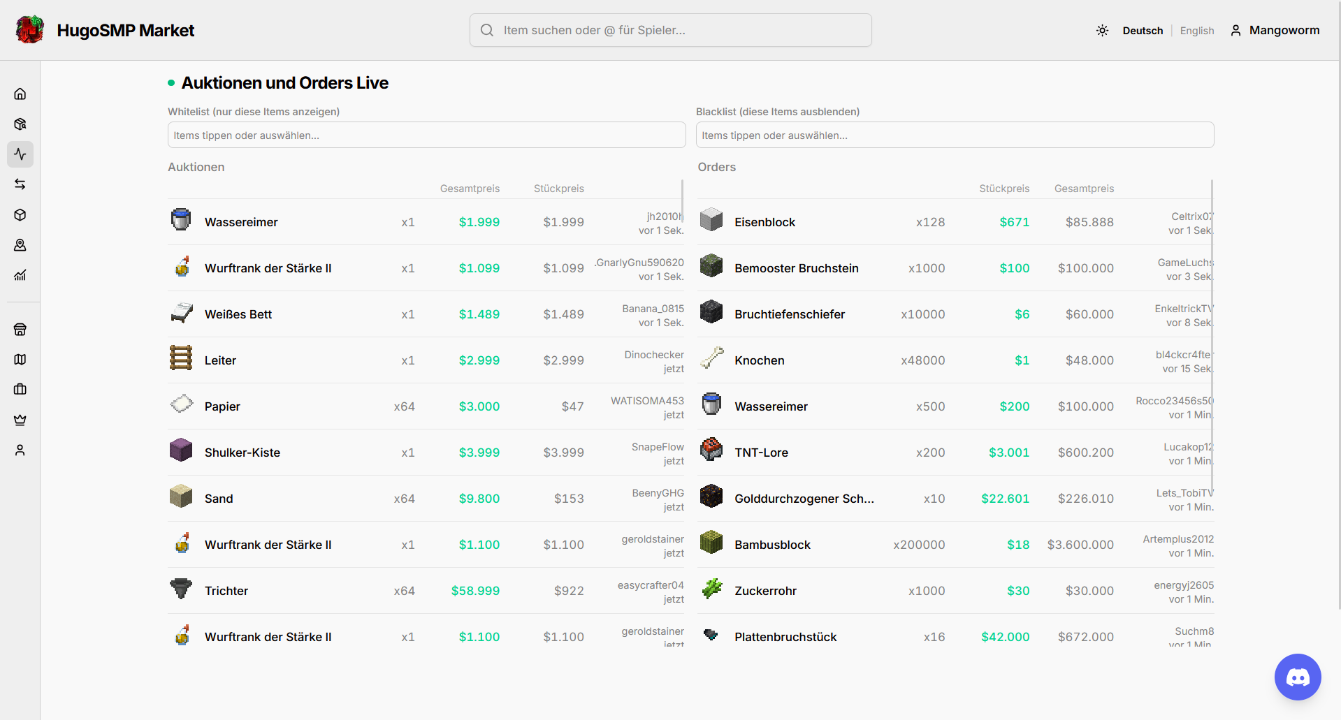Click the $3.600.000 Bambusblock total price
This screenshot has width=1341, height=720.
click(x=1080, y=545)
